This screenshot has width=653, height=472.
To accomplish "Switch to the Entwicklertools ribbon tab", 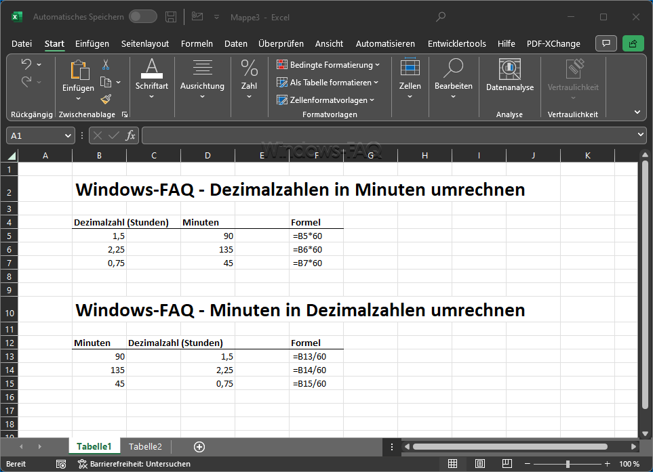I will pos(457,43).
